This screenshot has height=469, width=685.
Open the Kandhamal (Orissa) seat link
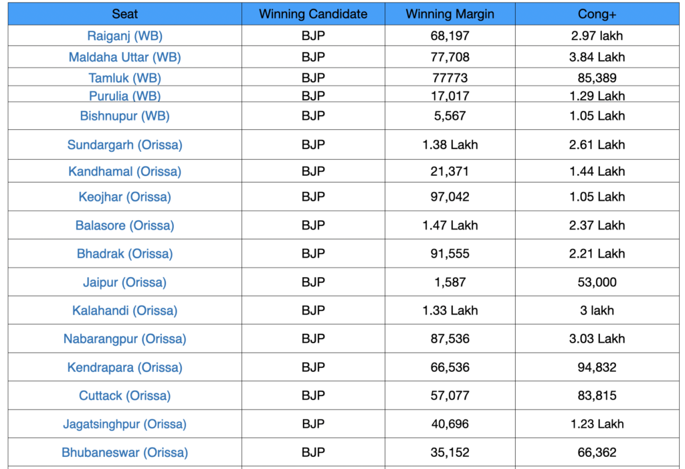(x=125, y=171)
